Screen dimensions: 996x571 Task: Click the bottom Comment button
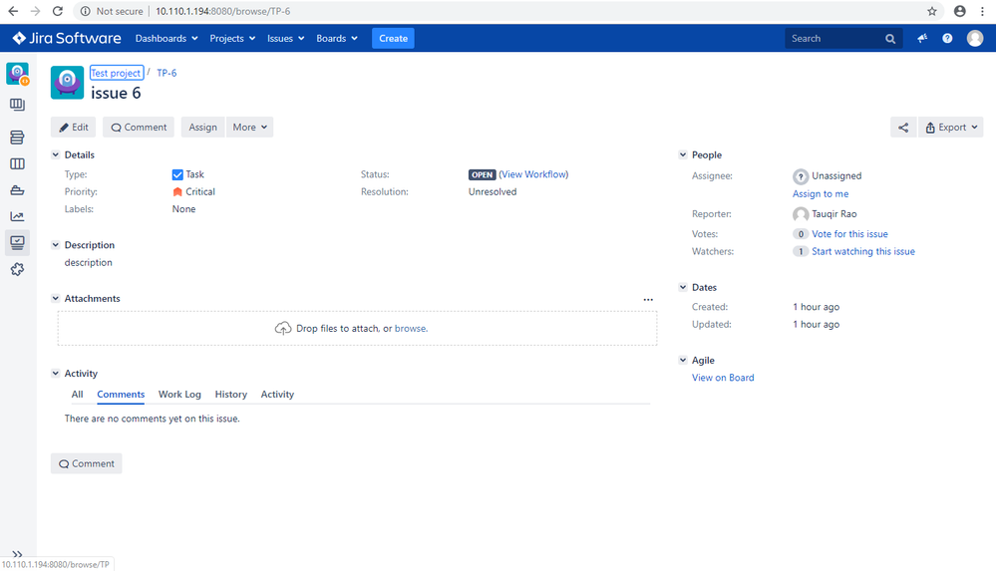(x=87, y=463)
